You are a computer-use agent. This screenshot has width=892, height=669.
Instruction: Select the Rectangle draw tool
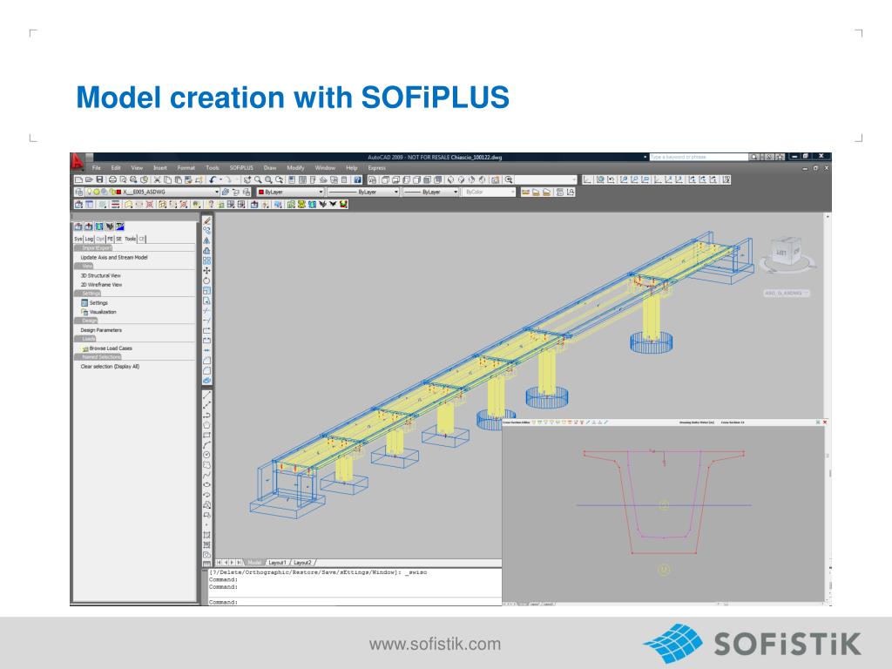tap(207, 436)
